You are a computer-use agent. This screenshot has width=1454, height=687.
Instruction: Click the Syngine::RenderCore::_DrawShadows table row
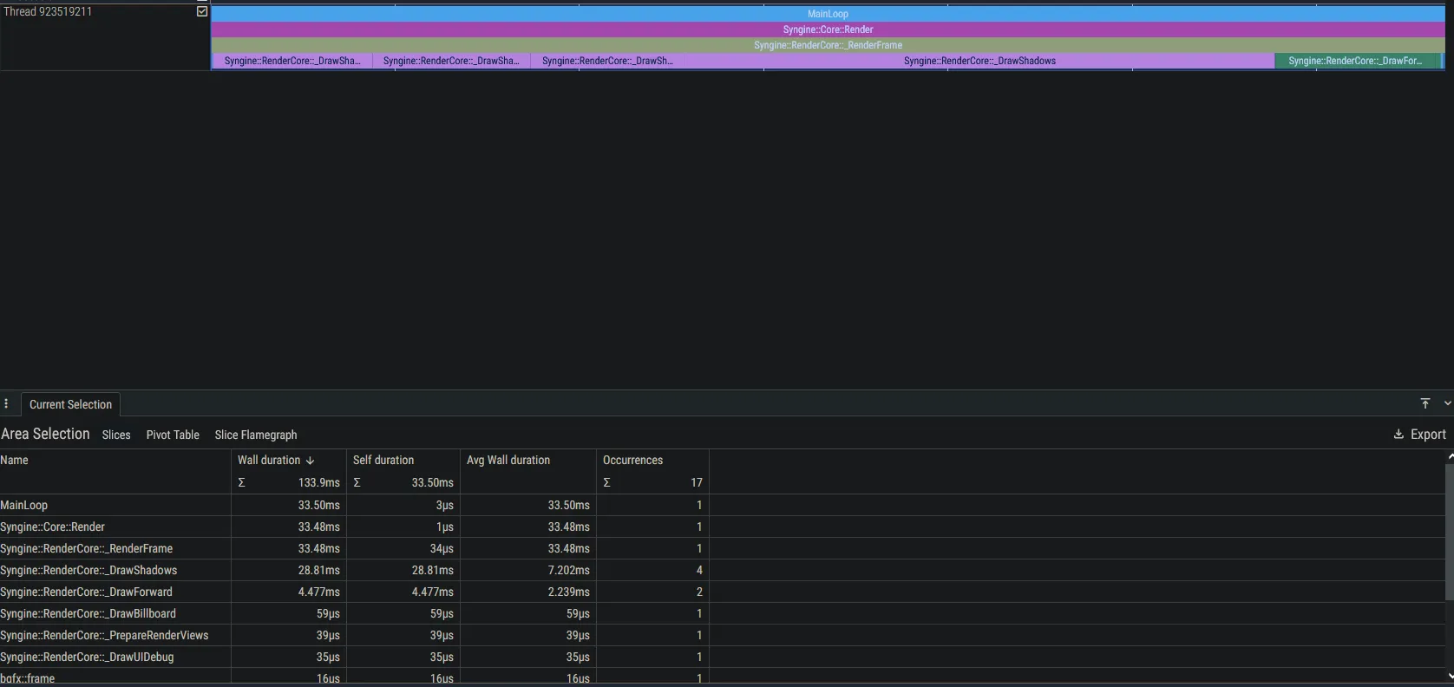354,570
